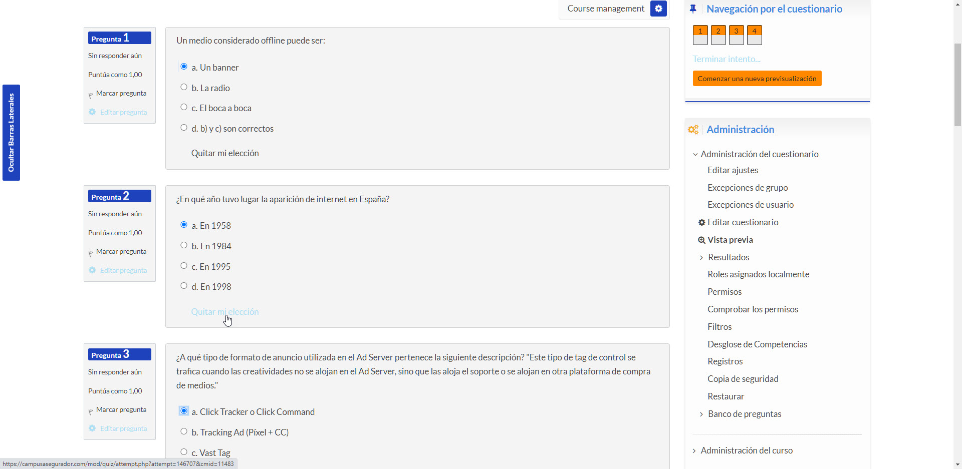Expand the Resultados tree item
Image resolution: width=962 pixels, height=469 pixels.
tap(701, 257)
